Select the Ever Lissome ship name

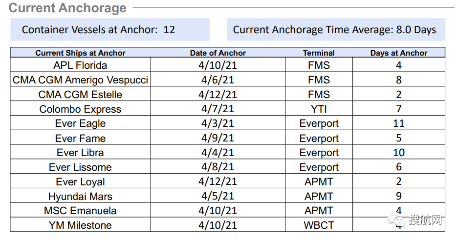click(81, 167)
